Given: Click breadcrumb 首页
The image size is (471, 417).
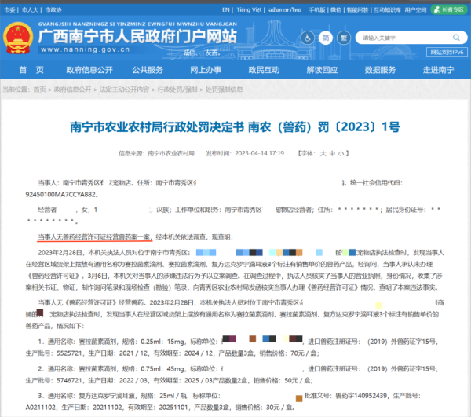Looking at the screenshot, I should pyautogui.click(x=39, y=90).
